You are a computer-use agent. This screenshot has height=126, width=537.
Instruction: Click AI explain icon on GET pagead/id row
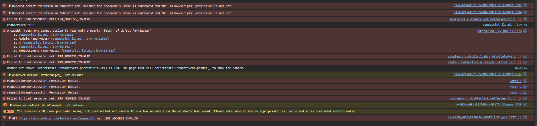pos(525,117)
